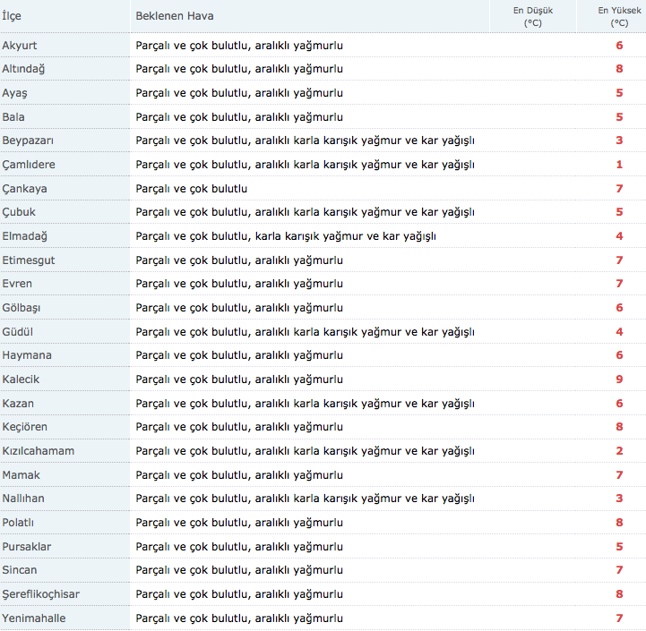This screenshot has width=646, height=631.
Task: Click the Etimesgut district name
Action: pyautogui.click(x=27, y=260)
